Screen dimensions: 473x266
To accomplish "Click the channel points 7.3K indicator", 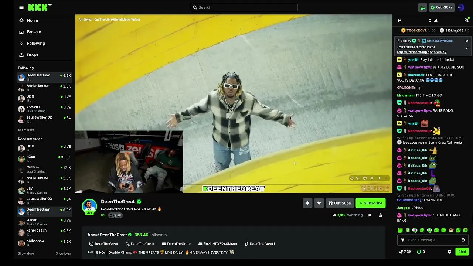I will pos(405,252).
